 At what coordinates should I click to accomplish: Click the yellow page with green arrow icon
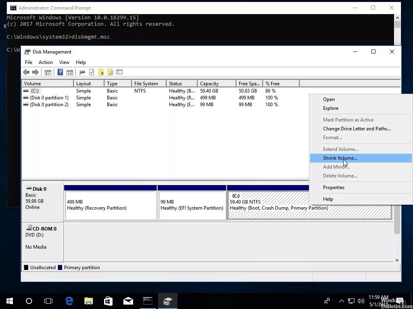click(101, 72)
